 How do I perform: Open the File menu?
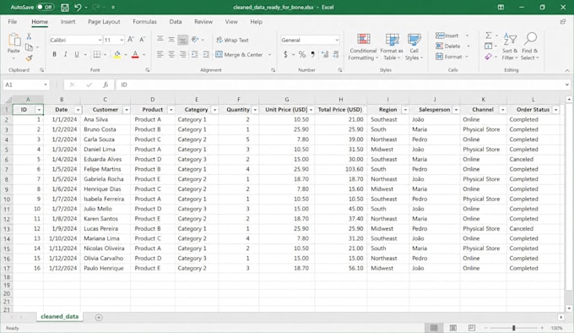(x=13, y=22)
